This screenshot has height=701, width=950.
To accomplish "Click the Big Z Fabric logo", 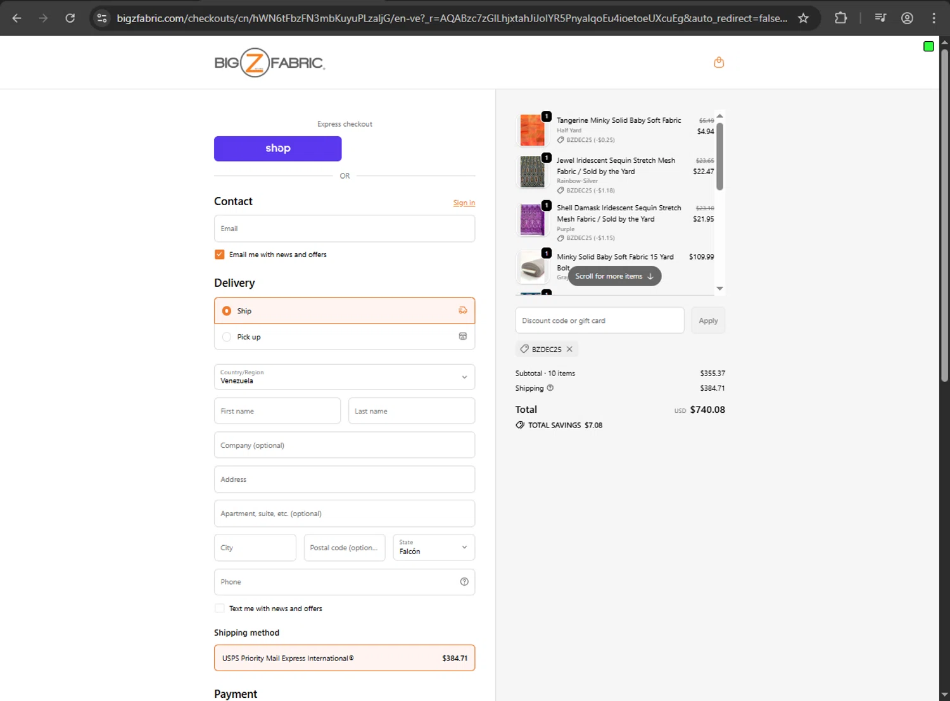I will point(270,63).
